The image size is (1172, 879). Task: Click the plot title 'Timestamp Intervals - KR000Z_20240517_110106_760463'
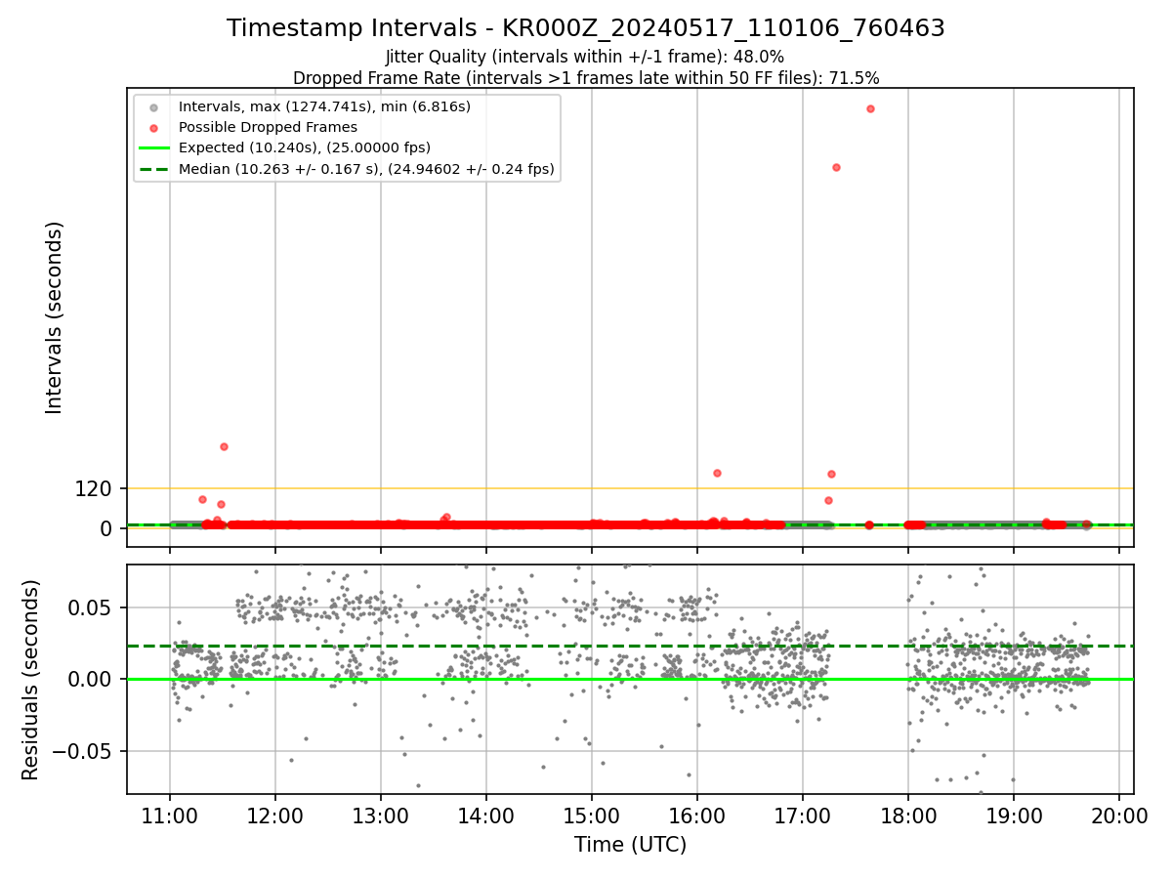[586, 28]
